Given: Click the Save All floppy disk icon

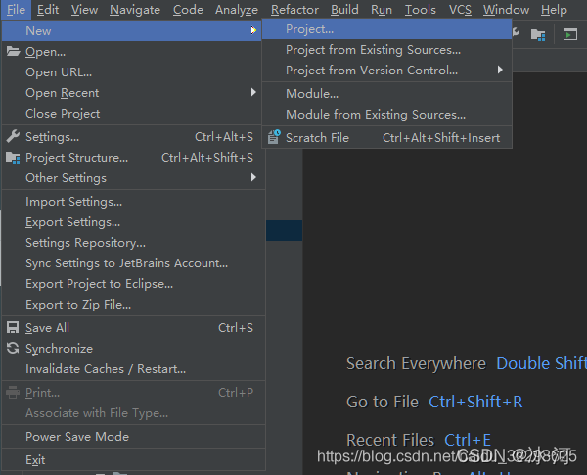Looking at the screenshot, I should click(13, 328).
